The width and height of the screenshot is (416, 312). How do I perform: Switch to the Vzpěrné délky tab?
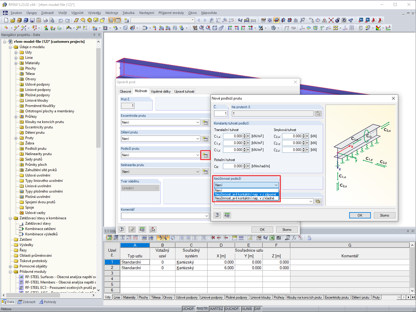161,91
